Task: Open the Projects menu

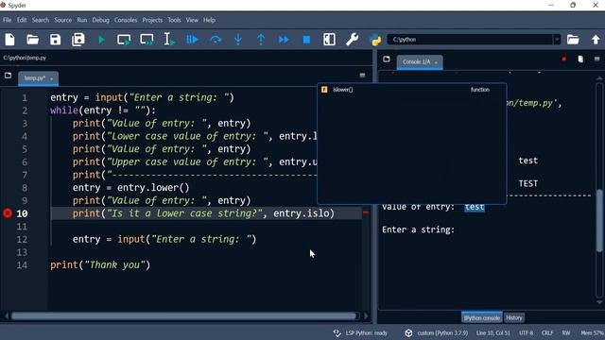Action: tap(152, 20)
